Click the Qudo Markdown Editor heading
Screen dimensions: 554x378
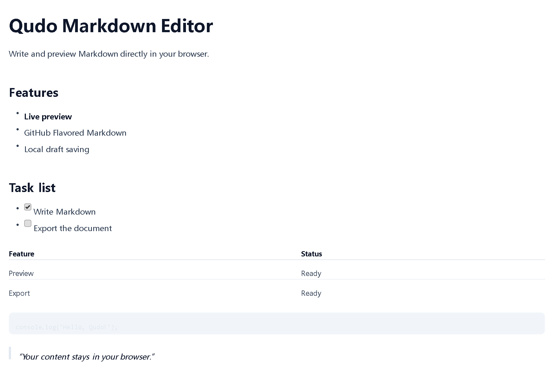(x=111, y=26)
